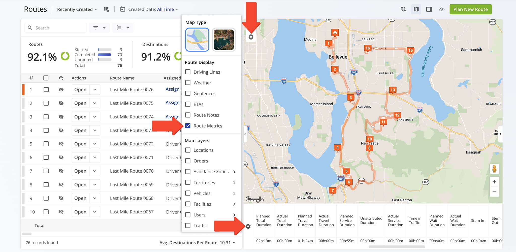Click the routes completion progress ring
Viewport: 516px width, 252px height.
coord(65,56)
